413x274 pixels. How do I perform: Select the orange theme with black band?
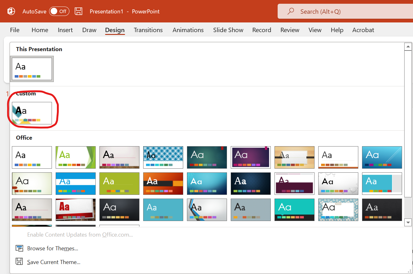(x=163, y=184)
